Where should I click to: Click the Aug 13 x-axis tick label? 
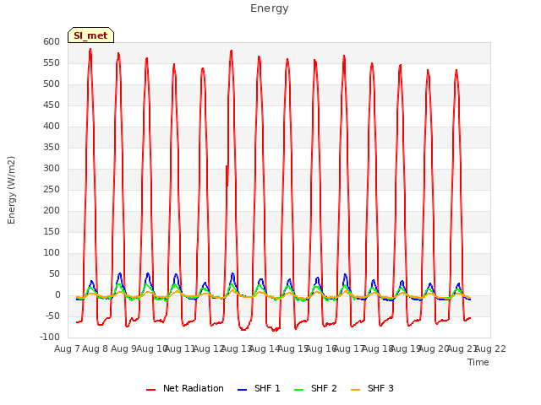coord(237,348)
